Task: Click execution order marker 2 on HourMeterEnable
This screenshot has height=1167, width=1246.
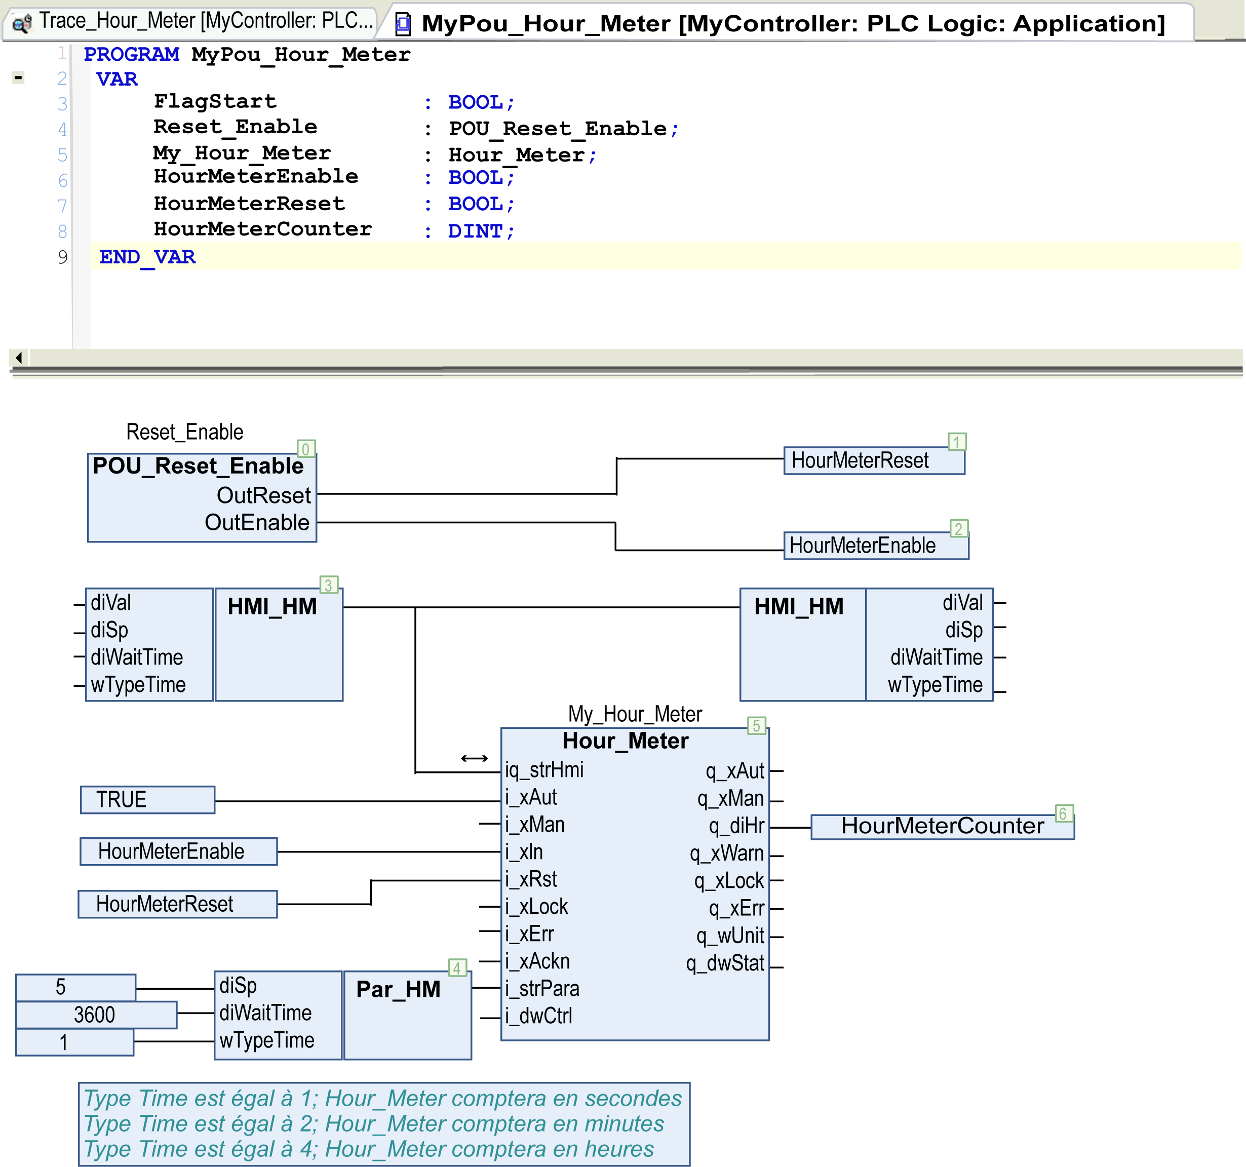Action: coord(958,528)
